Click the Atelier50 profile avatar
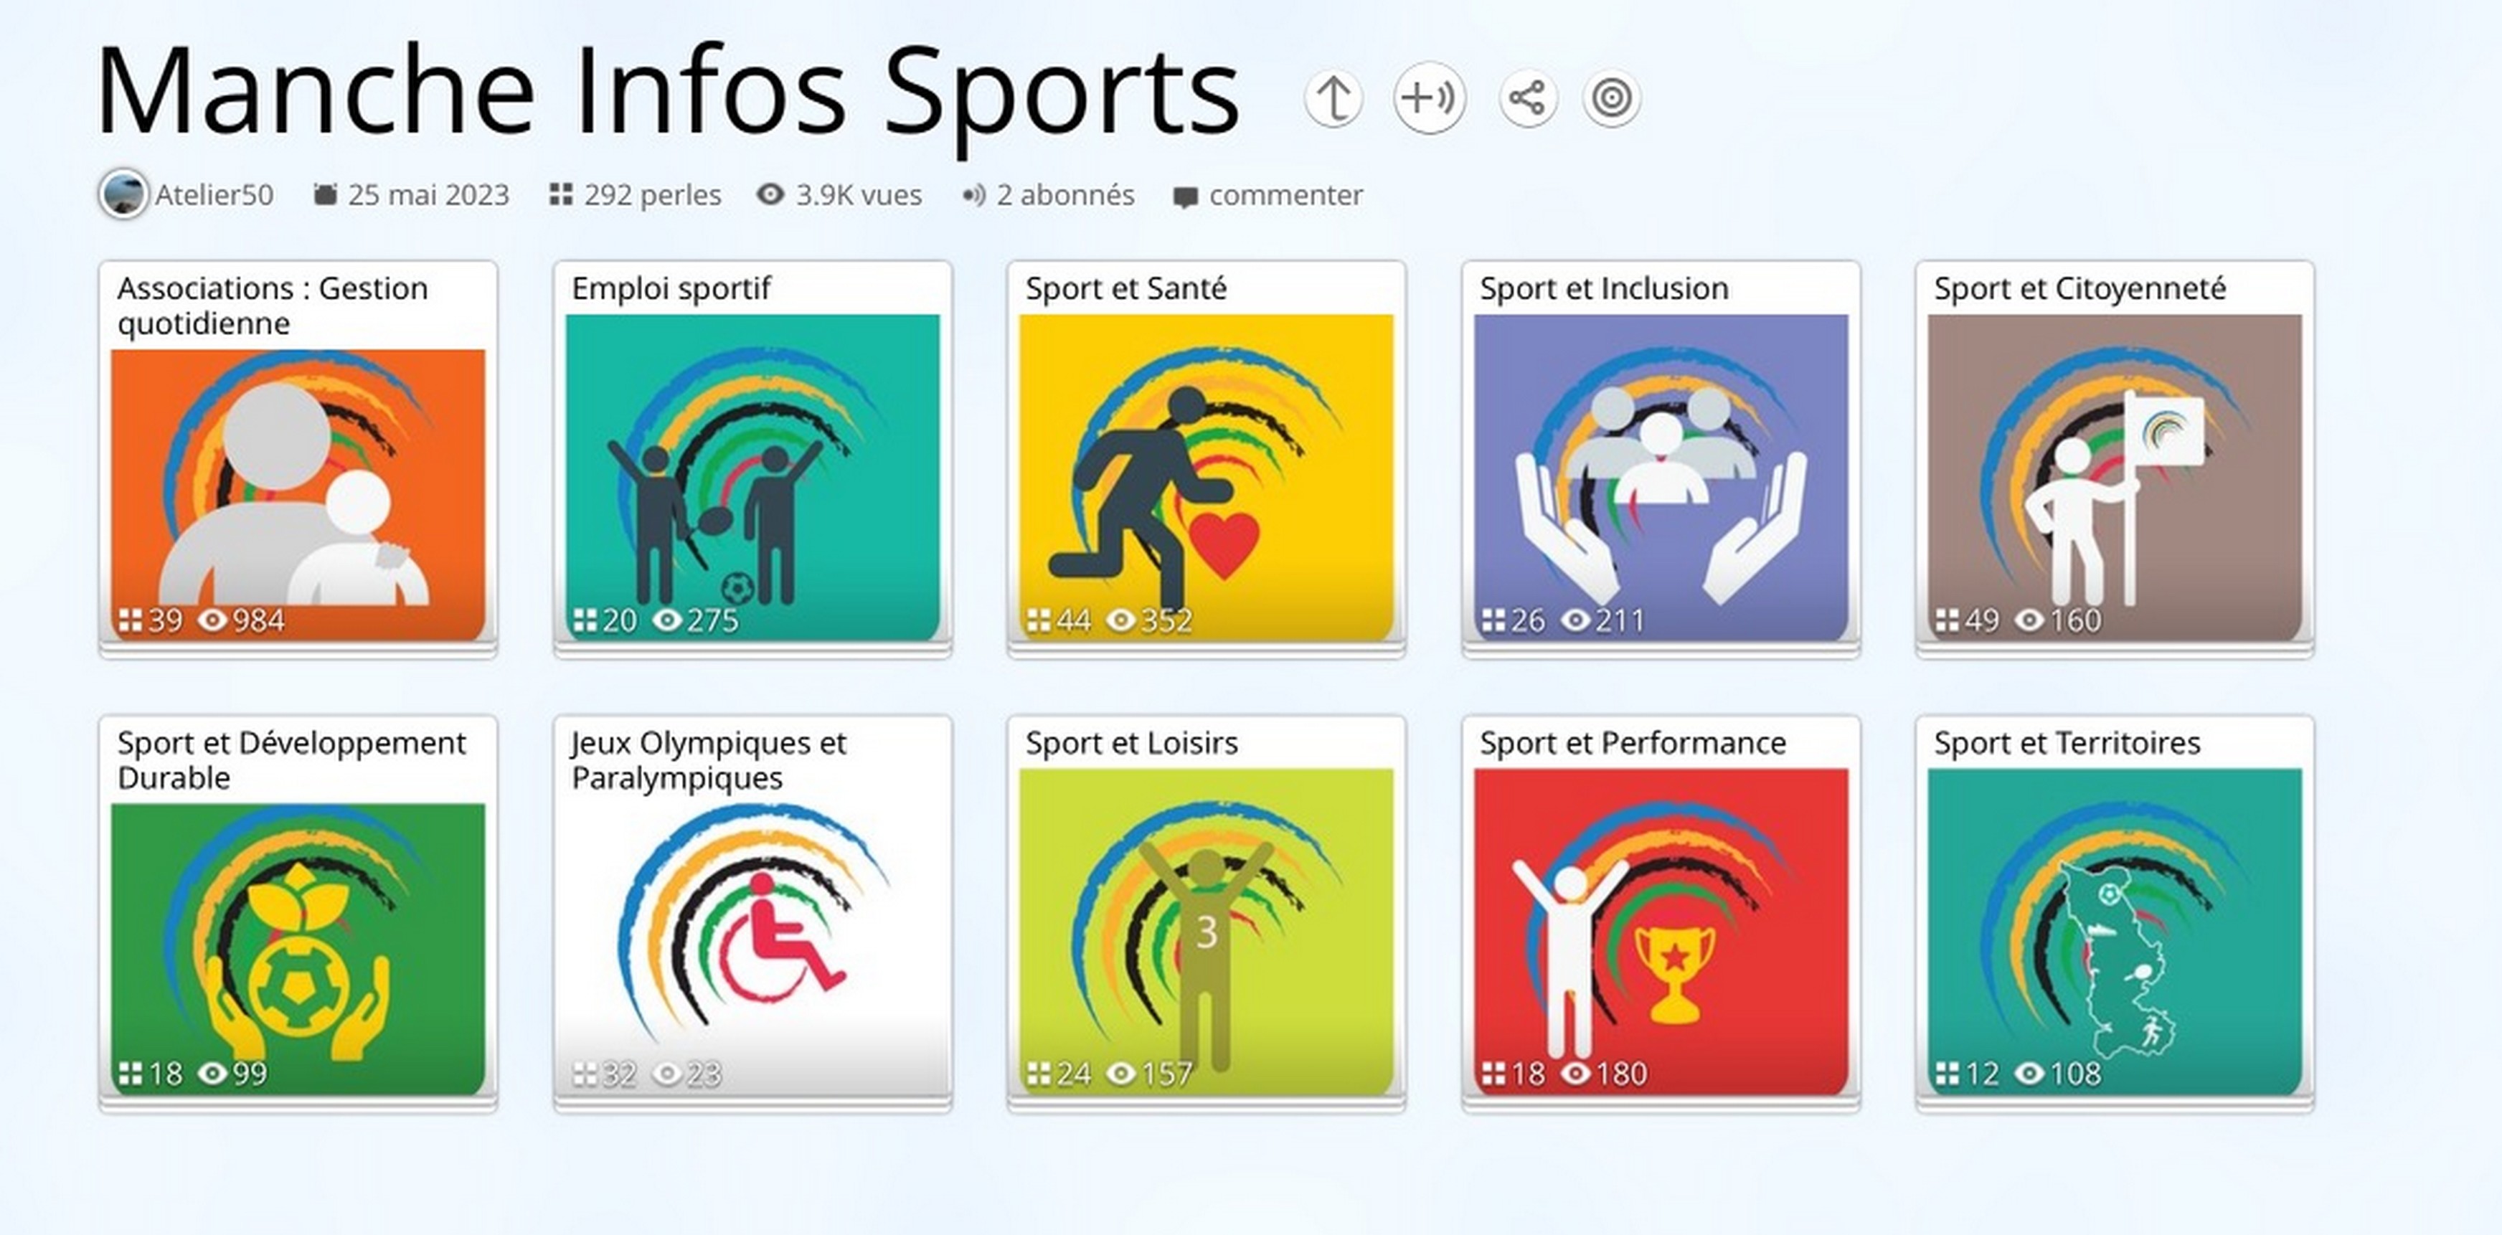Viewport: 2502px width, 1235px height. [123, 194]
